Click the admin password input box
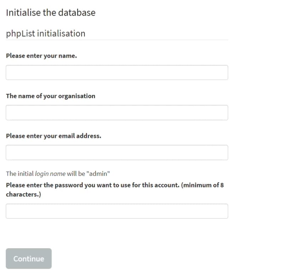Screen dimensions: 304x273 [117, 211]
